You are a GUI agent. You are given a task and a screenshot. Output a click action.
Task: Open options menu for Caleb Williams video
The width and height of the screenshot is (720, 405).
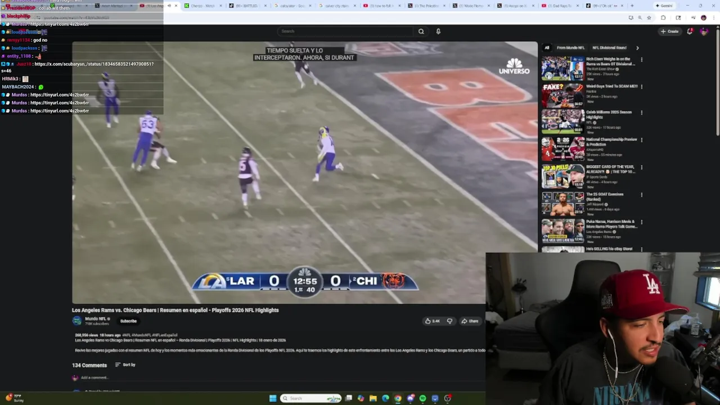click(641, 112)
